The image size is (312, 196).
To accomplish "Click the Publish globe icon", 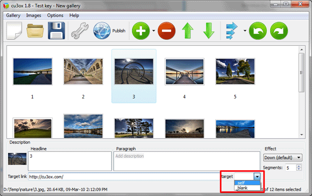I will coord(102,31).
